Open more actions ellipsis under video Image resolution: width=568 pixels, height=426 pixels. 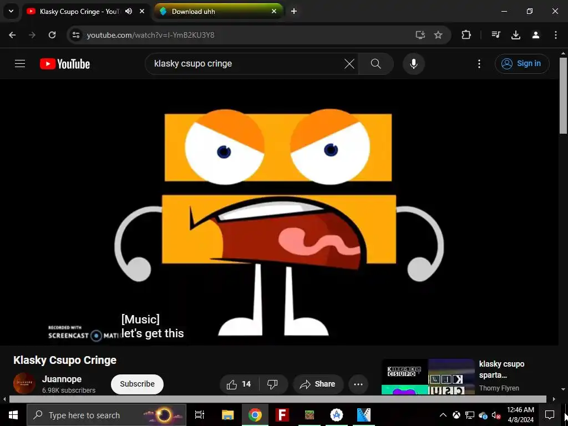pyautogui.click(x=358, y=384)
